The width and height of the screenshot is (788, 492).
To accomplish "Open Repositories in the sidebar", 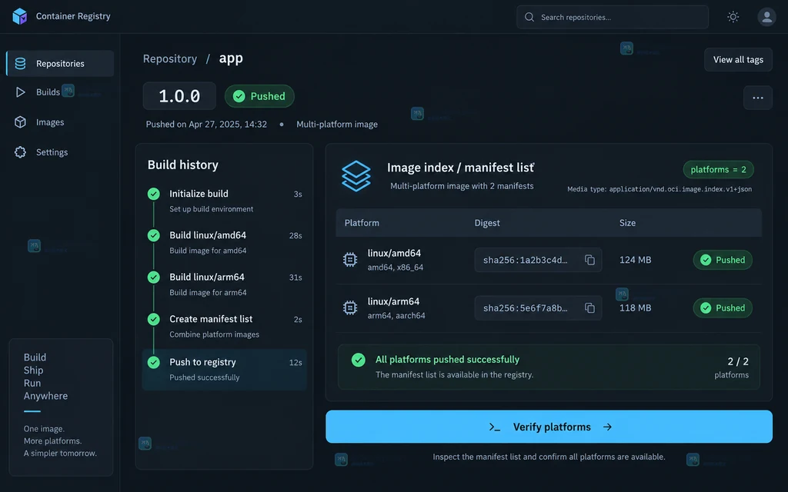I will pyautogui.click(x=60, y=63).
